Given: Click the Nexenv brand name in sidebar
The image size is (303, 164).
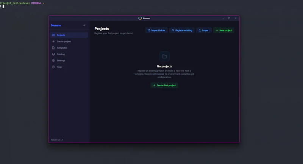Looking at the screenshot, I should pyautogui.click(x=56, y=25).
